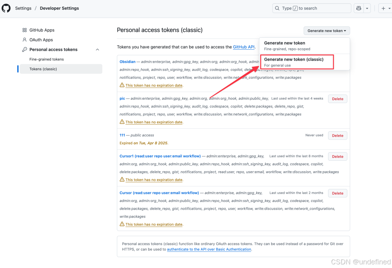Screen dimensions: 392x268
Task: Open the Obsidian token
Action: 127,62
